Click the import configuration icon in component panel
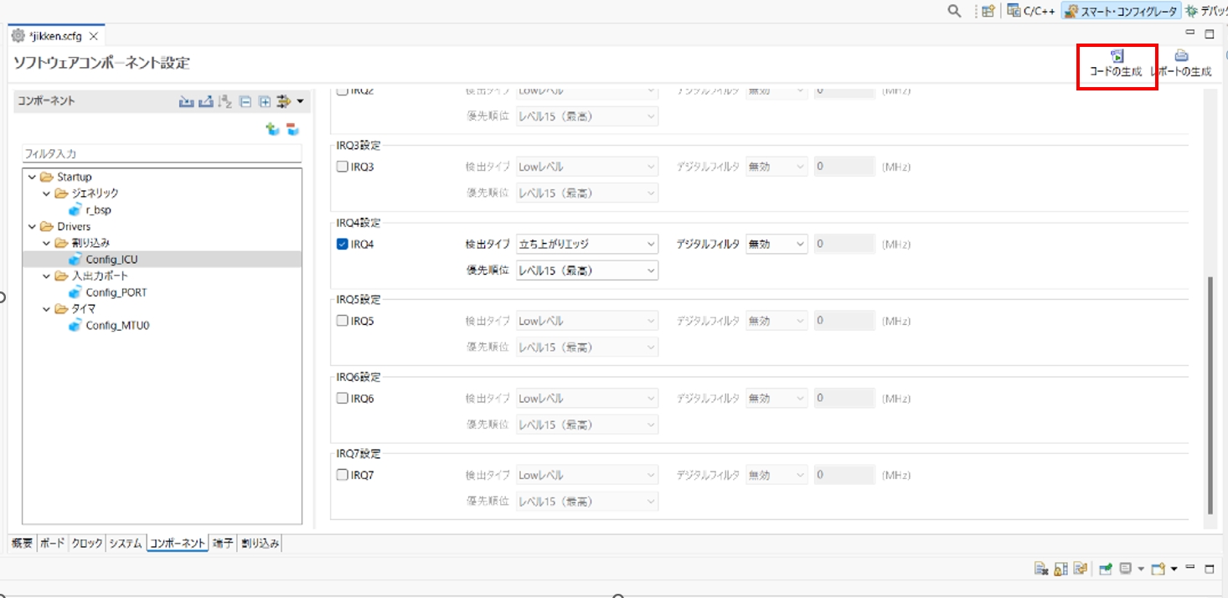This screenshot has height=598, width=1228. (186, 101)
